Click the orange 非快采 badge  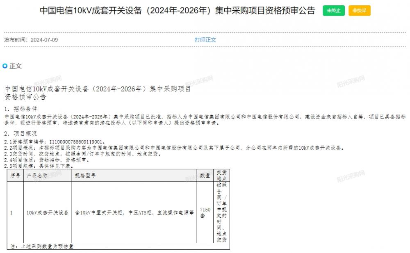(x=359, y=11)
